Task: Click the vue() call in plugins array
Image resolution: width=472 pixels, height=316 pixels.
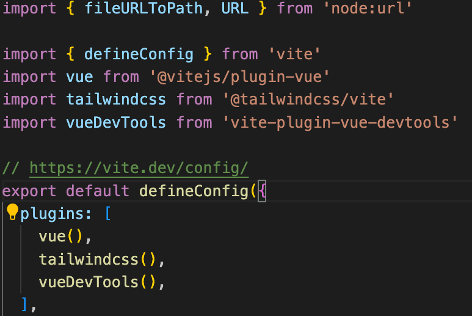Action: [x=60, y=237]
